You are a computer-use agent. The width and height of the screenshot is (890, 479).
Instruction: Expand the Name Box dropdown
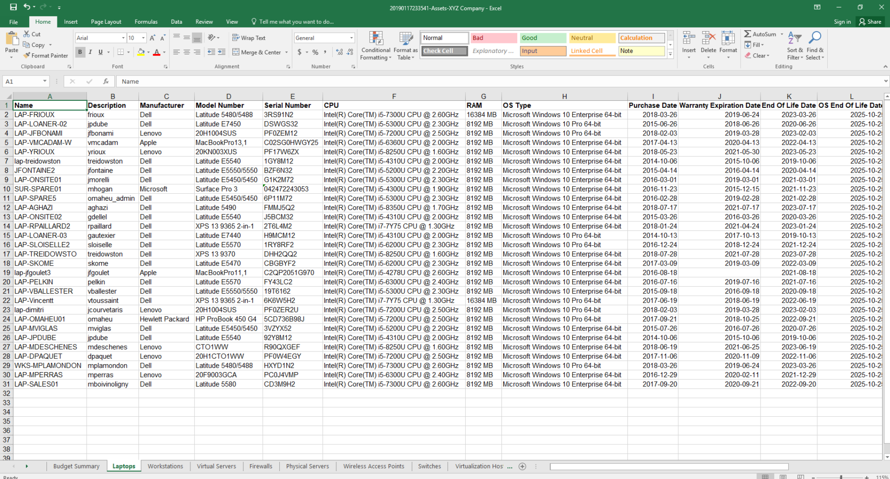click(x=44, y=82)
